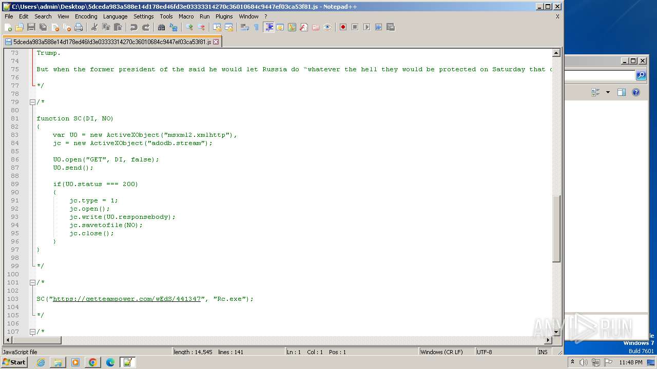Image resolution: width=657 pixels, height=369 pixels.
Task: Toggle indent guide display
Action: click(x=268, y=27)
